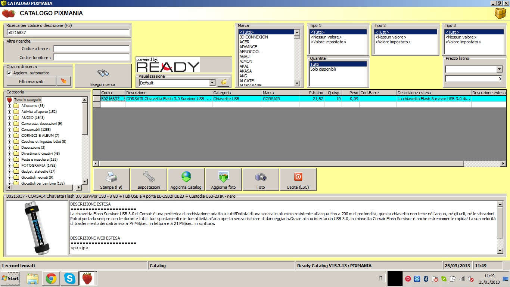Viewport: 510px width, 287px height.
Task: Click the yellow box icon in header
Action: pyautogui.click(x=500, y=13)
